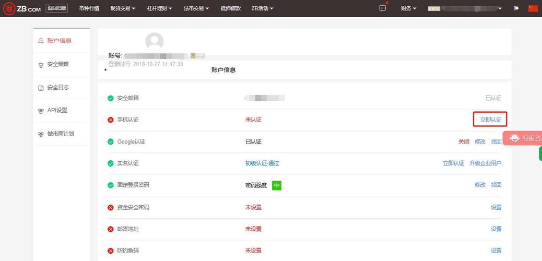
Task: Select the China flag language icon
Action: (533, 8)
